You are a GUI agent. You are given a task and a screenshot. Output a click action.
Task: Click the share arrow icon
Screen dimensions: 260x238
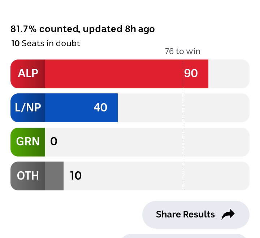tap(228, 215)
